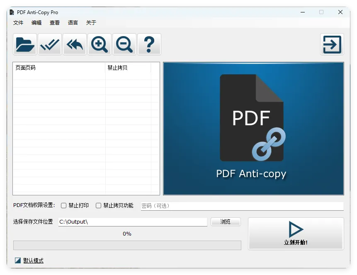Open help via the question mark icon
This screenshot has height=275, width=357.
pos(149,44)
